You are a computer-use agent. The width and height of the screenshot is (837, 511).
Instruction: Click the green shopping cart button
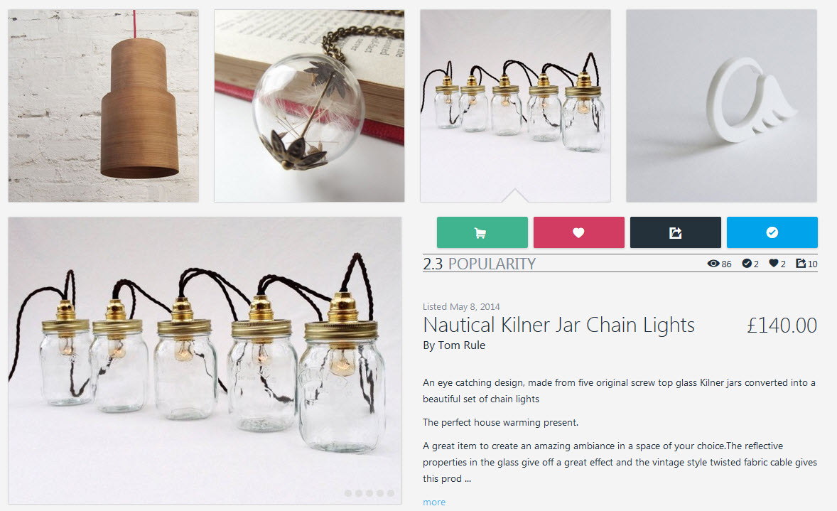[x=482, y=232]
